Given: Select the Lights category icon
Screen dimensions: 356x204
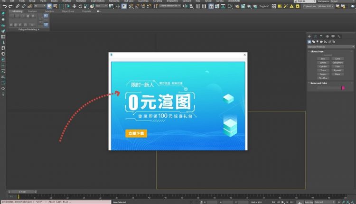Looking at the screenshot, I should (318, 41).
